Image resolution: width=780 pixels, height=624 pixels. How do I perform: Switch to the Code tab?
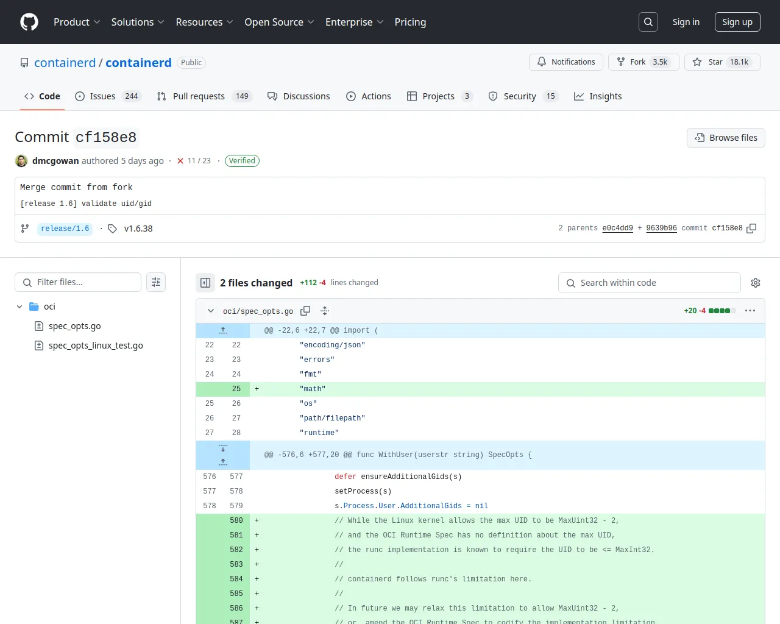point(42,96)
